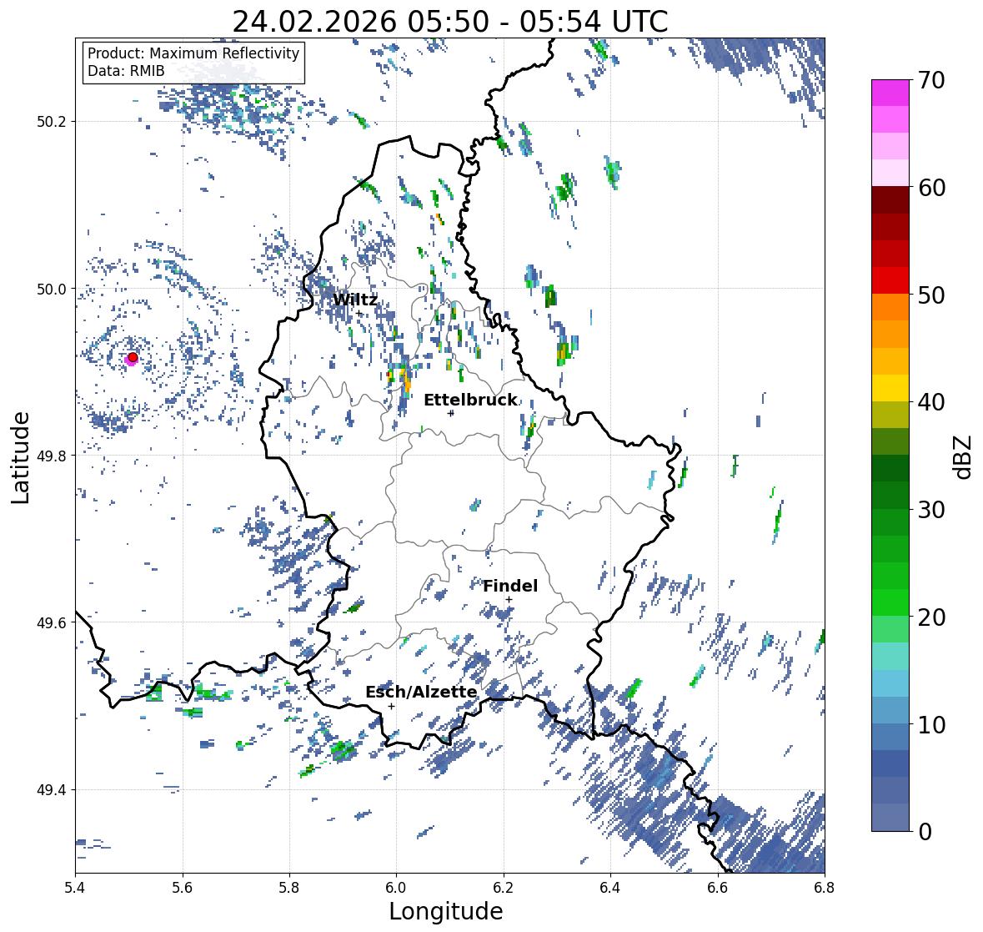Click the Ettelbruck city label
Viewport: 983px width, 932px height.
pyautogui.click(x=471, y=400)
